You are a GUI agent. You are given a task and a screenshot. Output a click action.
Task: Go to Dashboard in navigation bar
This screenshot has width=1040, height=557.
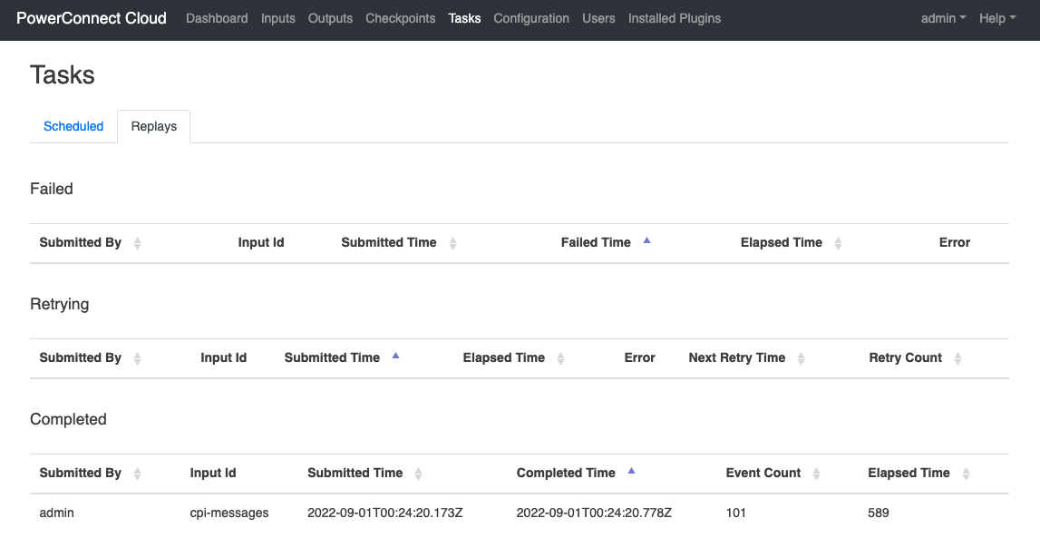pos(217,18)
